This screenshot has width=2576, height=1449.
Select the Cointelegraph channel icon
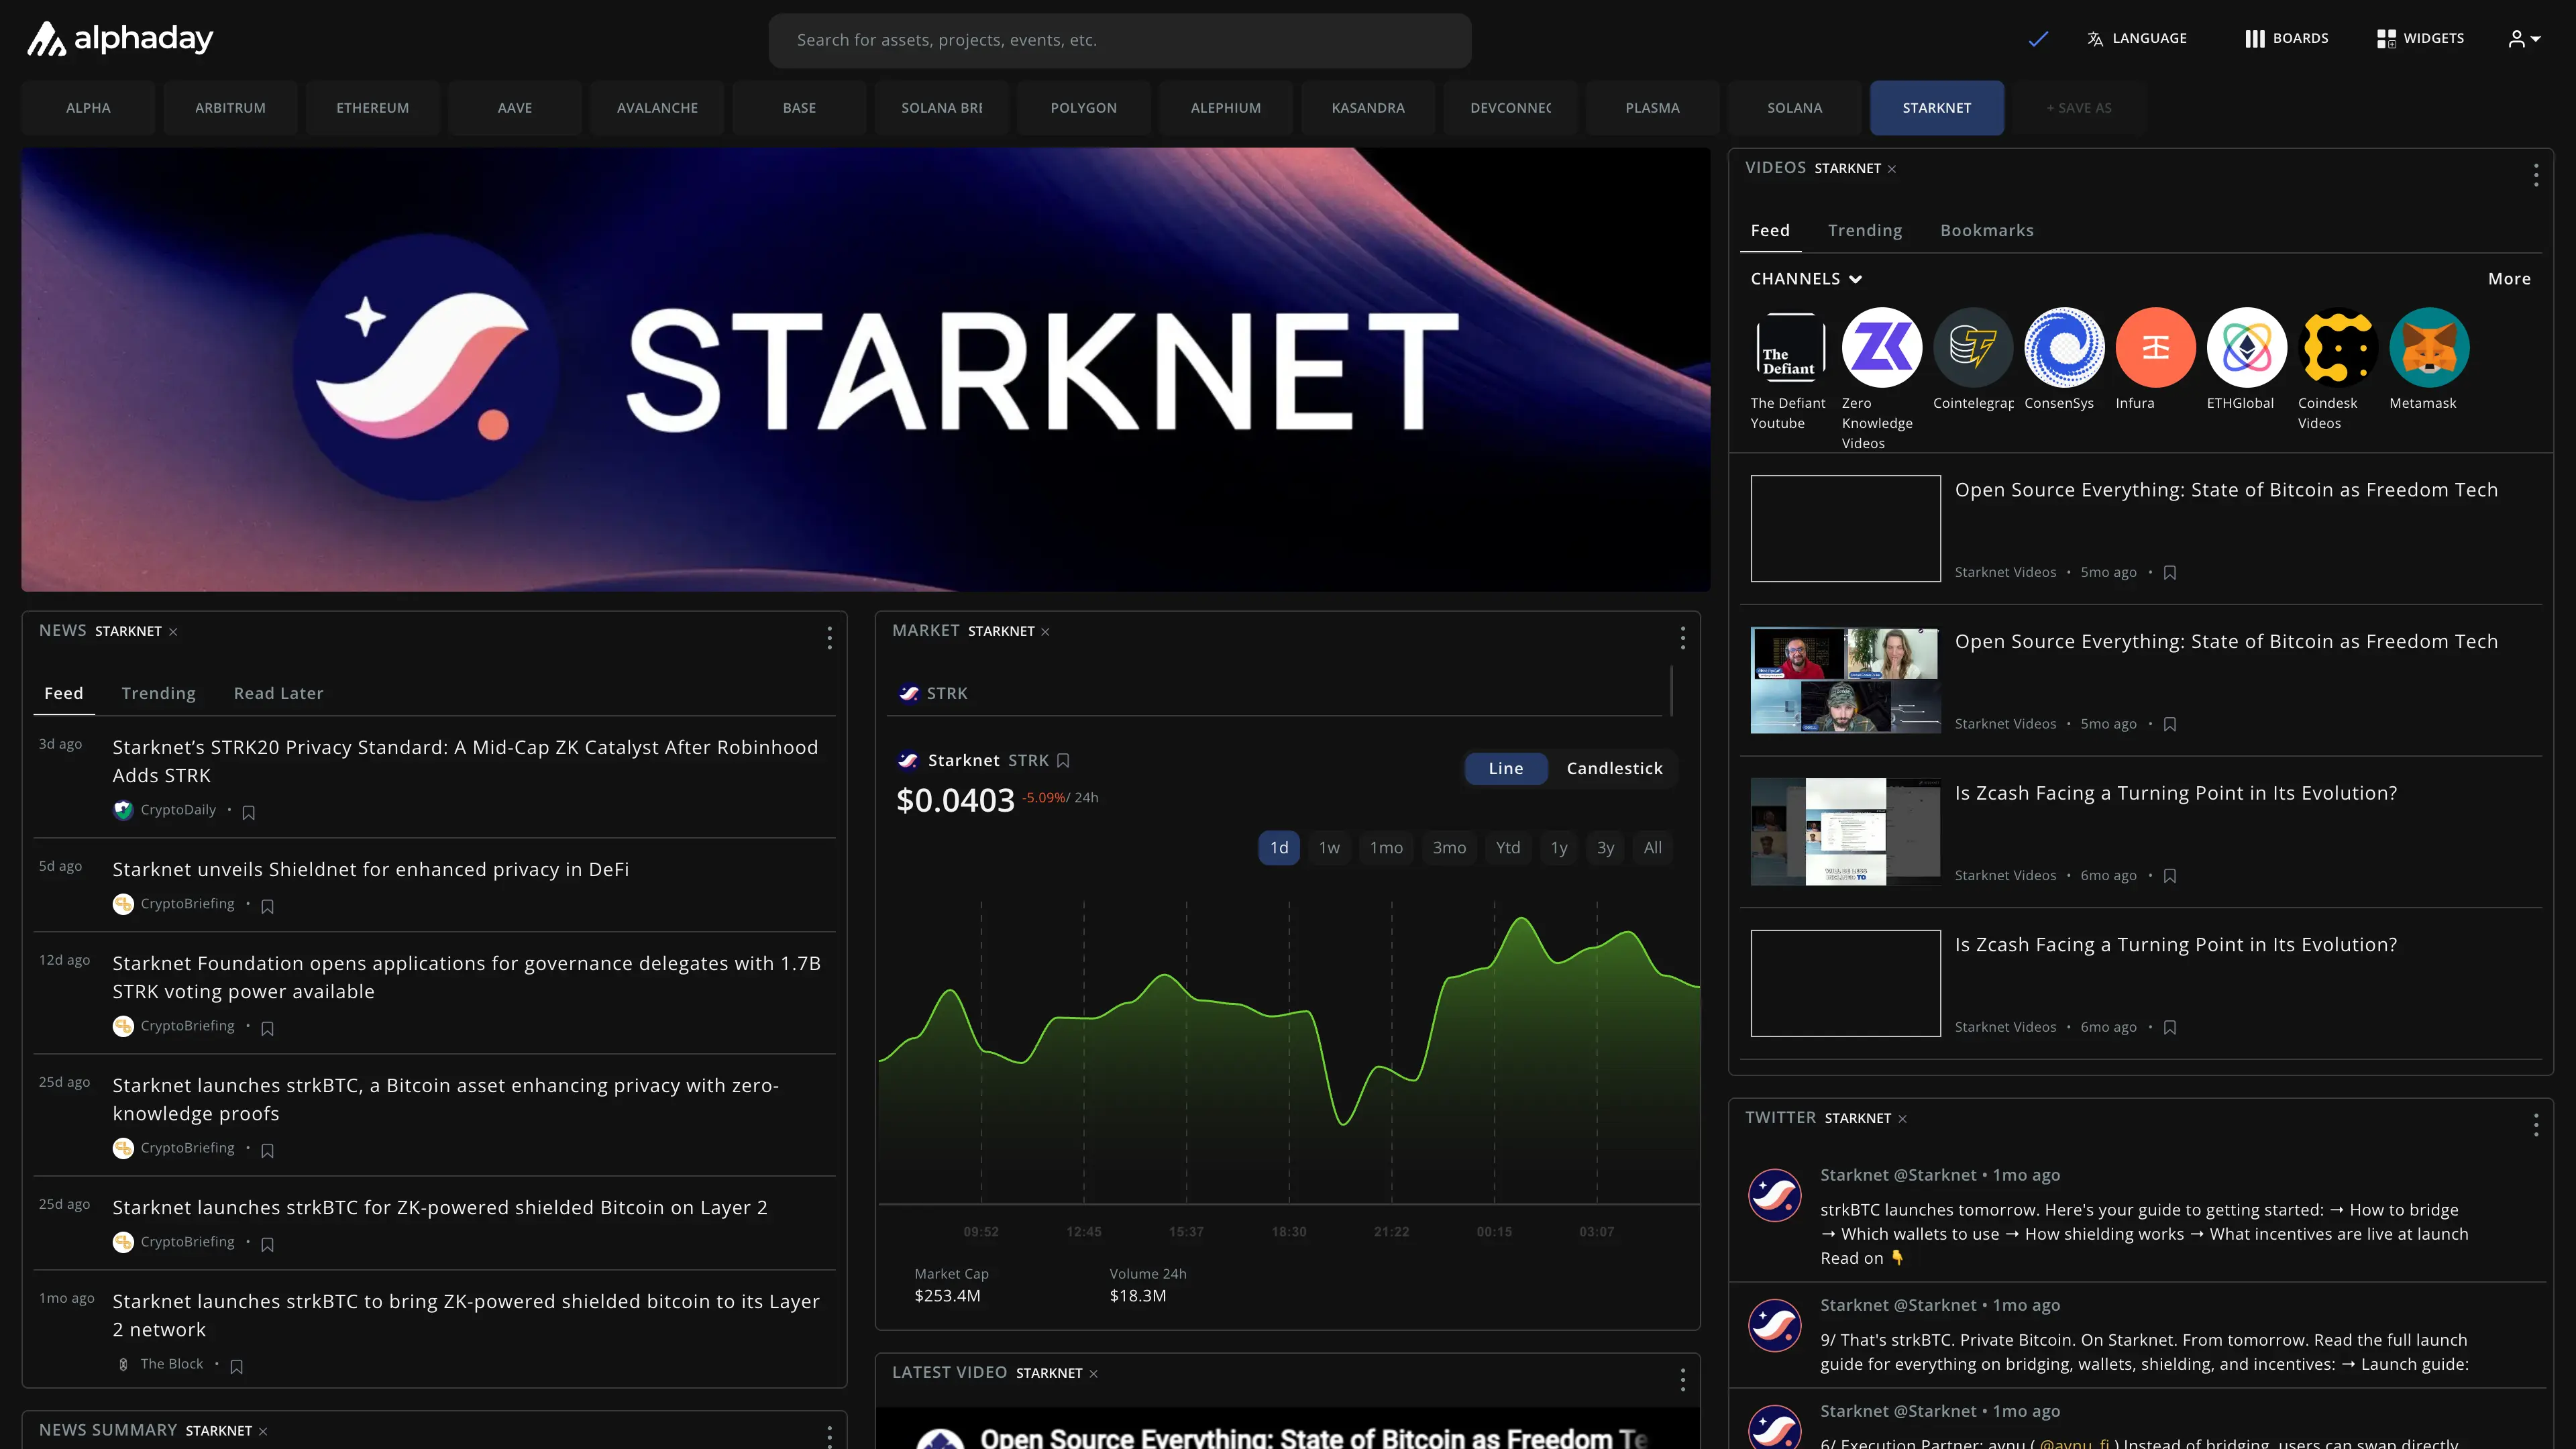click(1972, 347)
